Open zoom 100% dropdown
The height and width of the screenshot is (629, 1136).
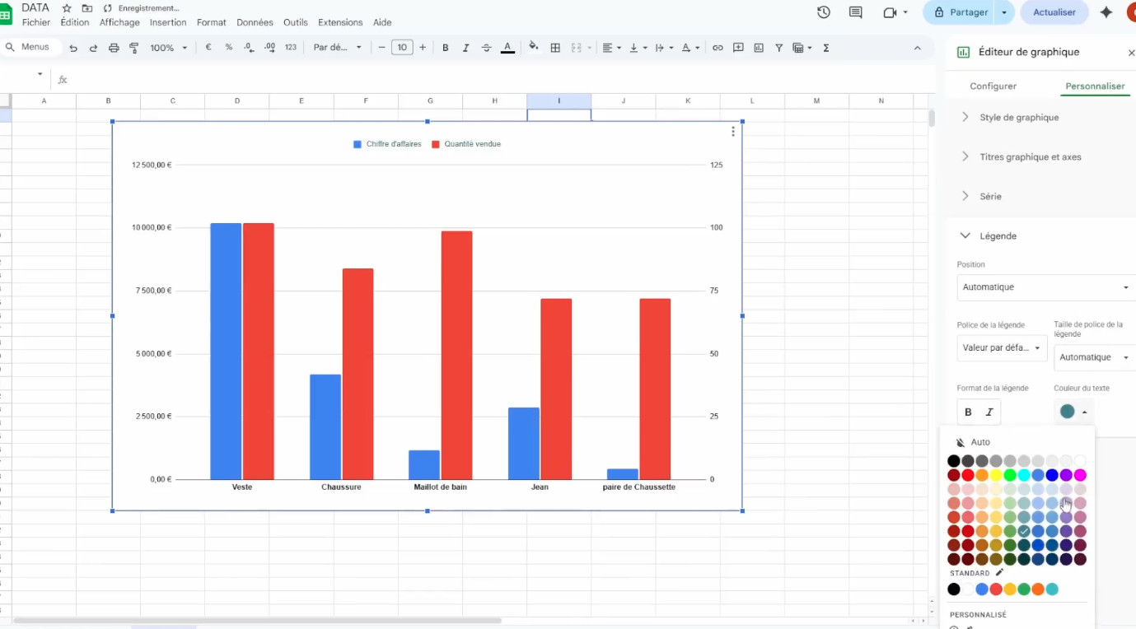[x=169, y=48]
